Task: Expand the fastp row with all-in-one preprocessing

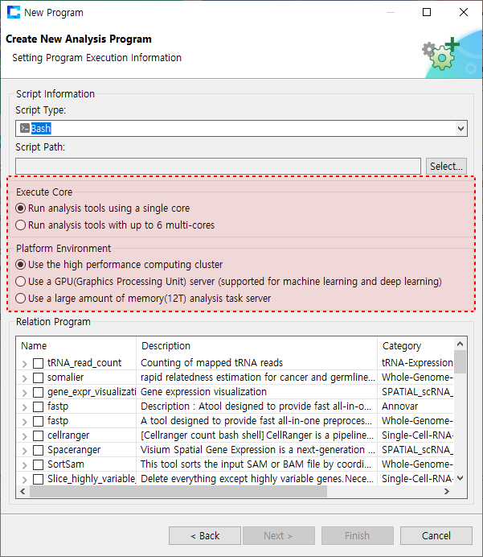Action: click(24, 422)
